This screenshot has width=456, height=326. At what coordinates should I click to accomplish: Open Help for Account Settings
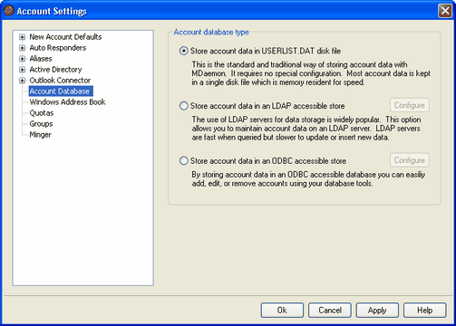pos(424,311)
